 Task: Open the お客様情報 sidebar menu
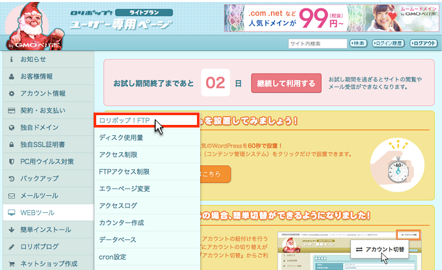[x=48, y=77]
